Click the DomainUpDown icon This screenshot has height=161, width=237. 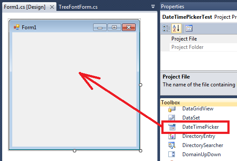pyautogui.click(x=172, y=154)
